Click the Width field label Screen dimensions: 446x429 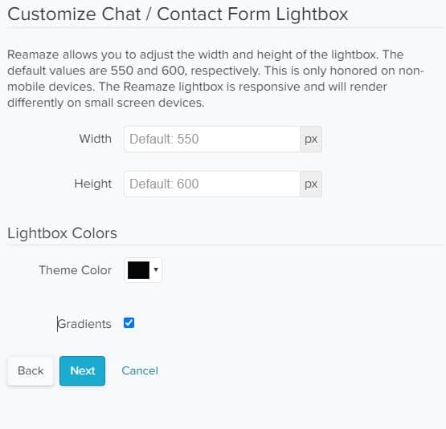click(96, 139)
